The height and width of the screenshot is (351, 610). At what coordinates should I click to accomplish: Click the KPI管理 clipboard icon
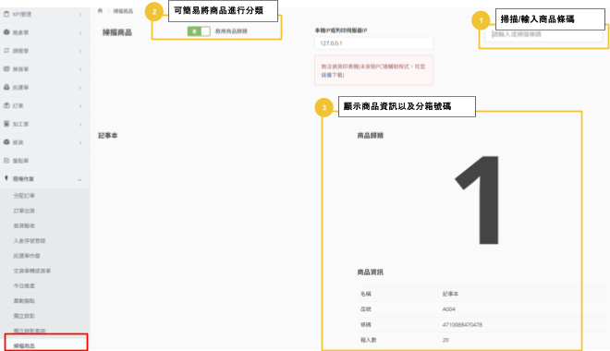click(x=6, y=14)
